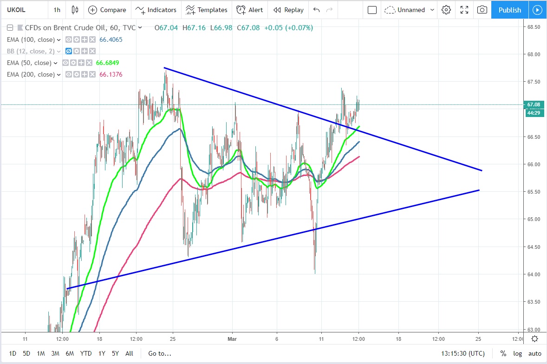Open the Go to... date dialog

click(x=160, y=353)
